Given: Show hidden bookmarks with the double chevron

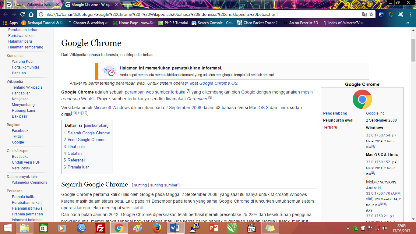Looking at the screenshot, I should point(408,23).
